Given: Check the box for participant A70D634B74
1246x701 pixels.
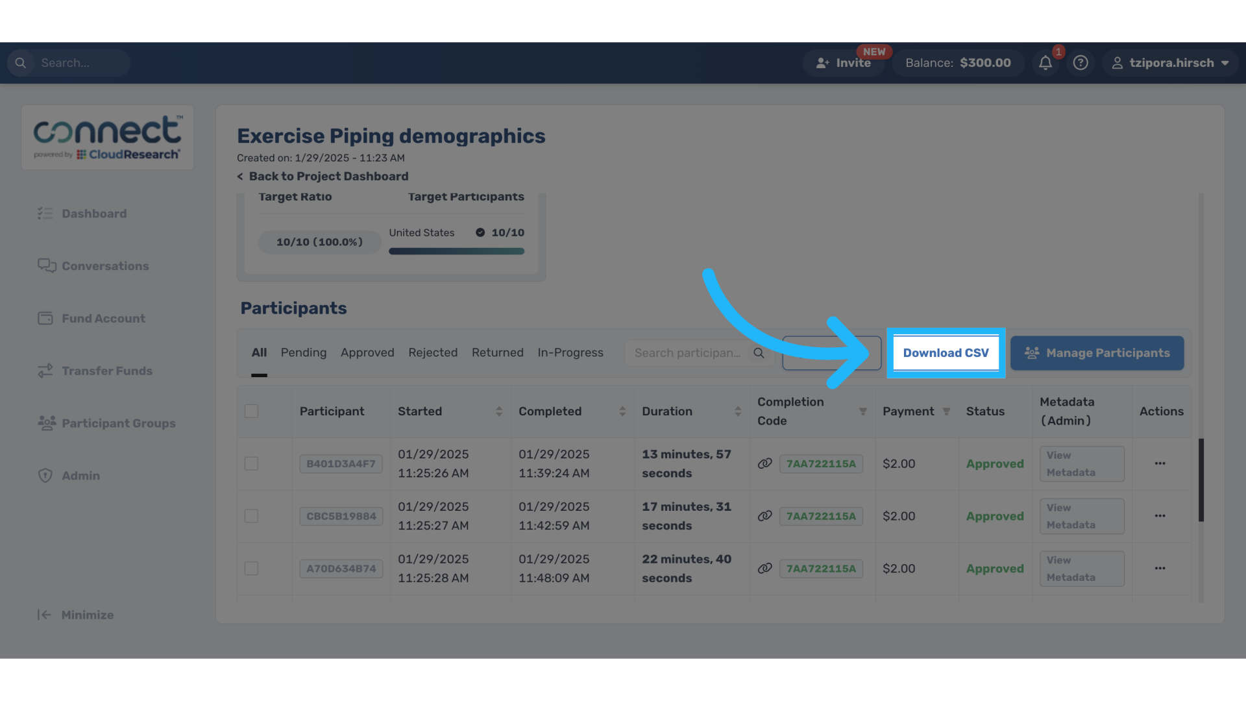Looking at the screenshot, I should click(x=251, y=569).
